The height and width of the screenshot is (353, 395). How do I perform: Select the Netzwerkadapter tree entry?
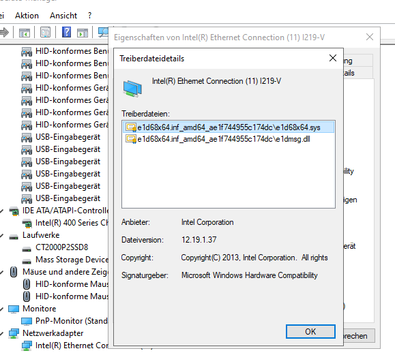pos(53,333)
